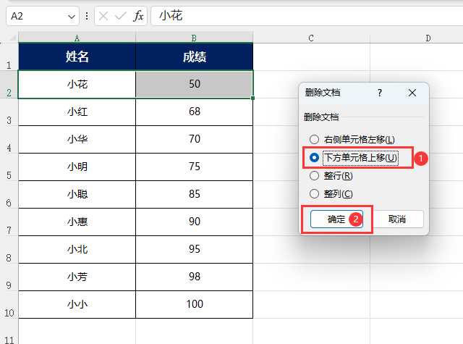This screenshot has width=463, height=344.
Task: Select column B header
Action: tap(194, 38)
